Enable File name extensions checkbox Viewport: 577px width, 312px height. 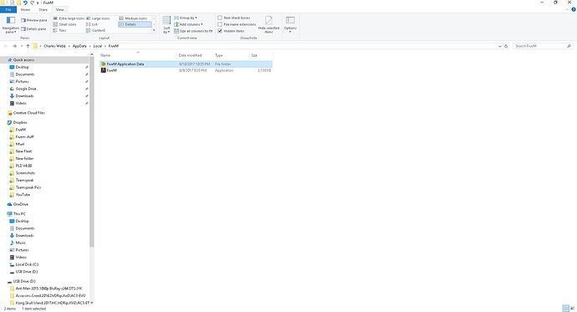tap(237, 24)
